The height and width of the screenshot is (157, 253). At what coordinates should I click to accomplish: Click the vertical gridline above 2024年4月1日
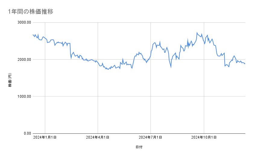98,91
